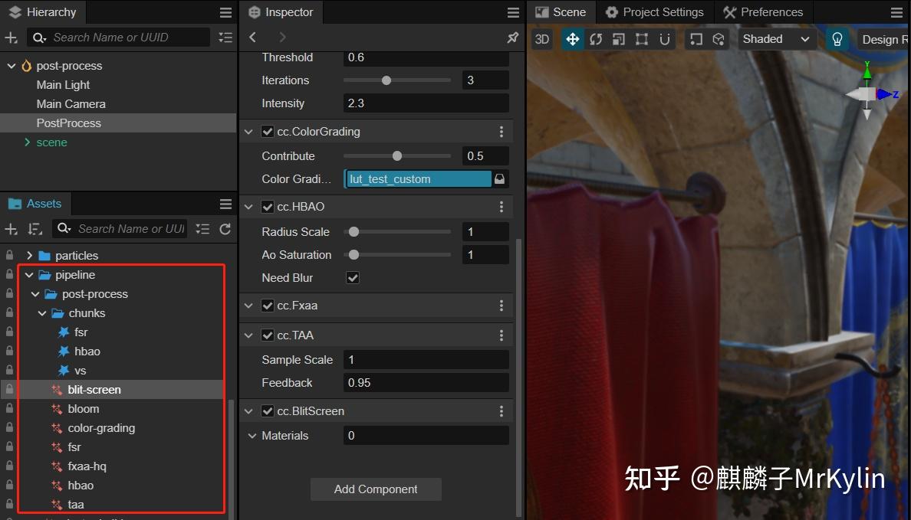Disable the Need Blur checkbox
Viewport: 911px width, 520px height.
(352, 277)
